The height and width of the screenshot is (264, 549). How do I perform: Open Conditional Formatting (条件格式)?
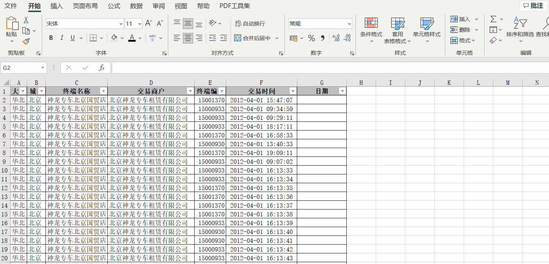coord(371,29)
